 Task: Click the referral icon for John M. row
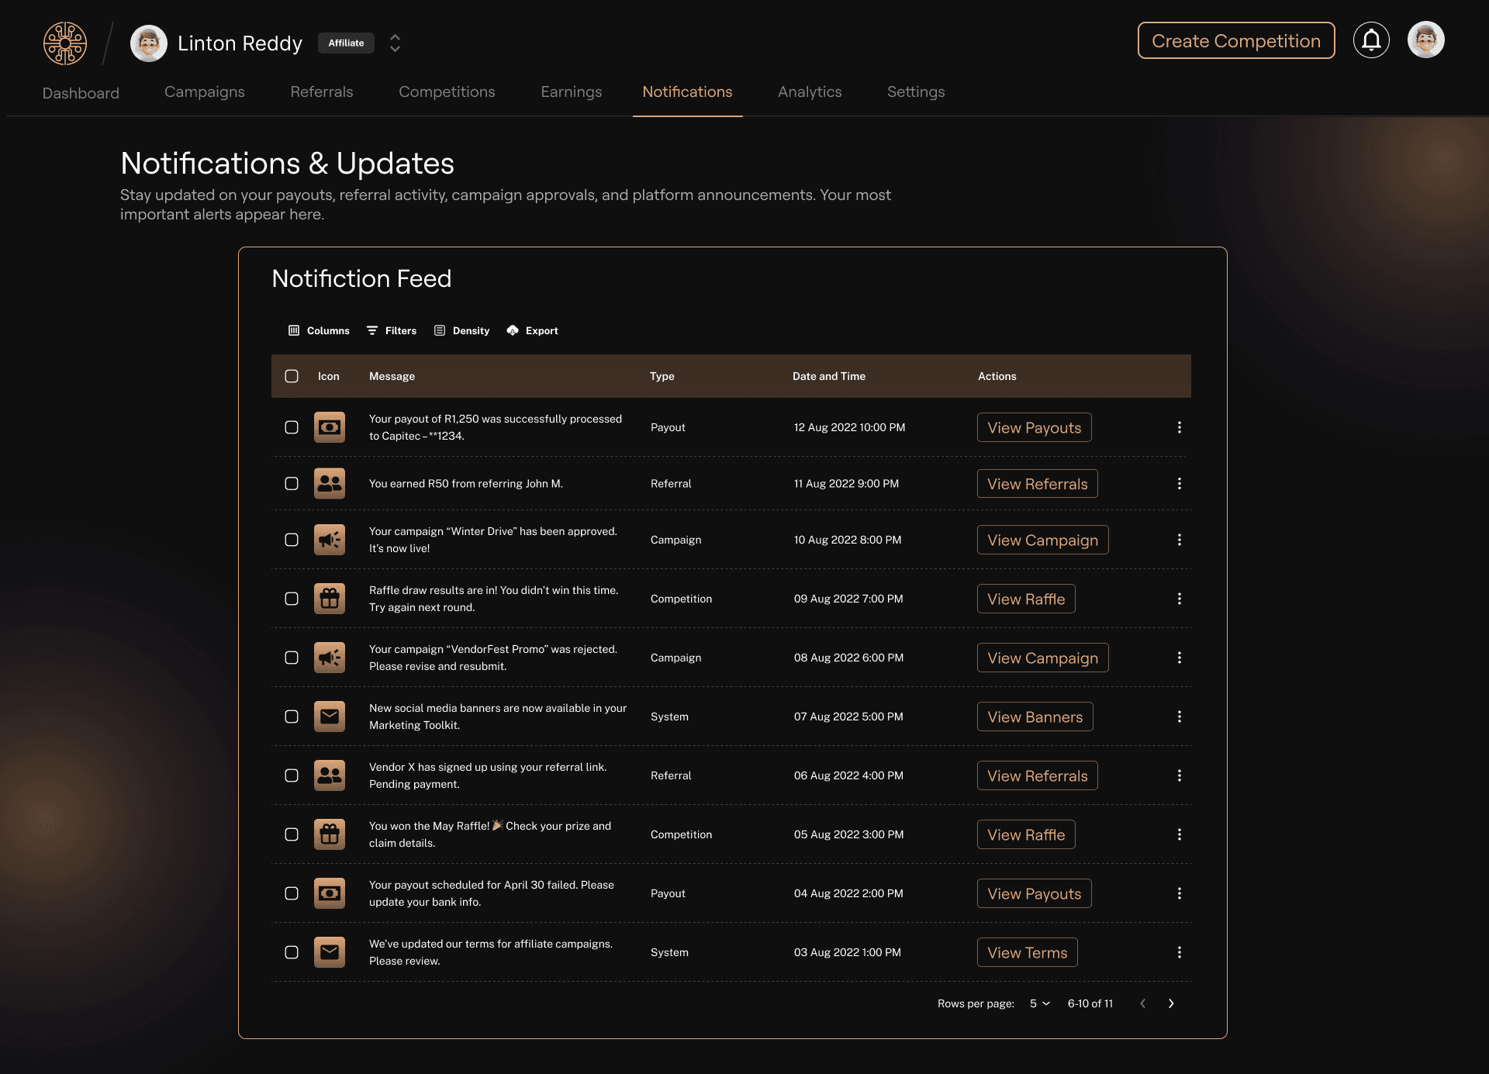pyautogui.click(x=330, y=483)
